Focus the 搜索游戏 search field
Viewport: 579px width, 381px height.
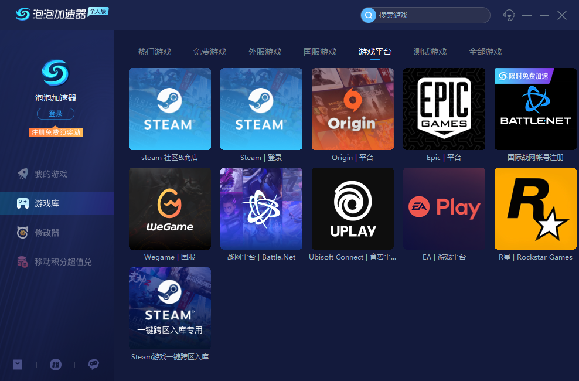(x=425, y=15)
